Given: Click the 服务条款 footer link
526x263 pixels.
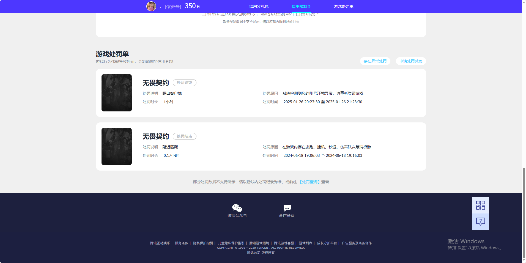Looking at the screenshot, I should click(181, 243).
